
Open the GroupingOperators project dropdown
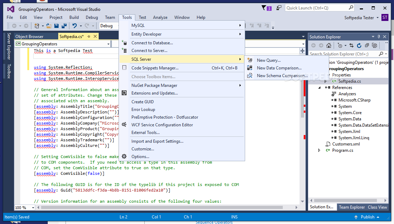108,44
